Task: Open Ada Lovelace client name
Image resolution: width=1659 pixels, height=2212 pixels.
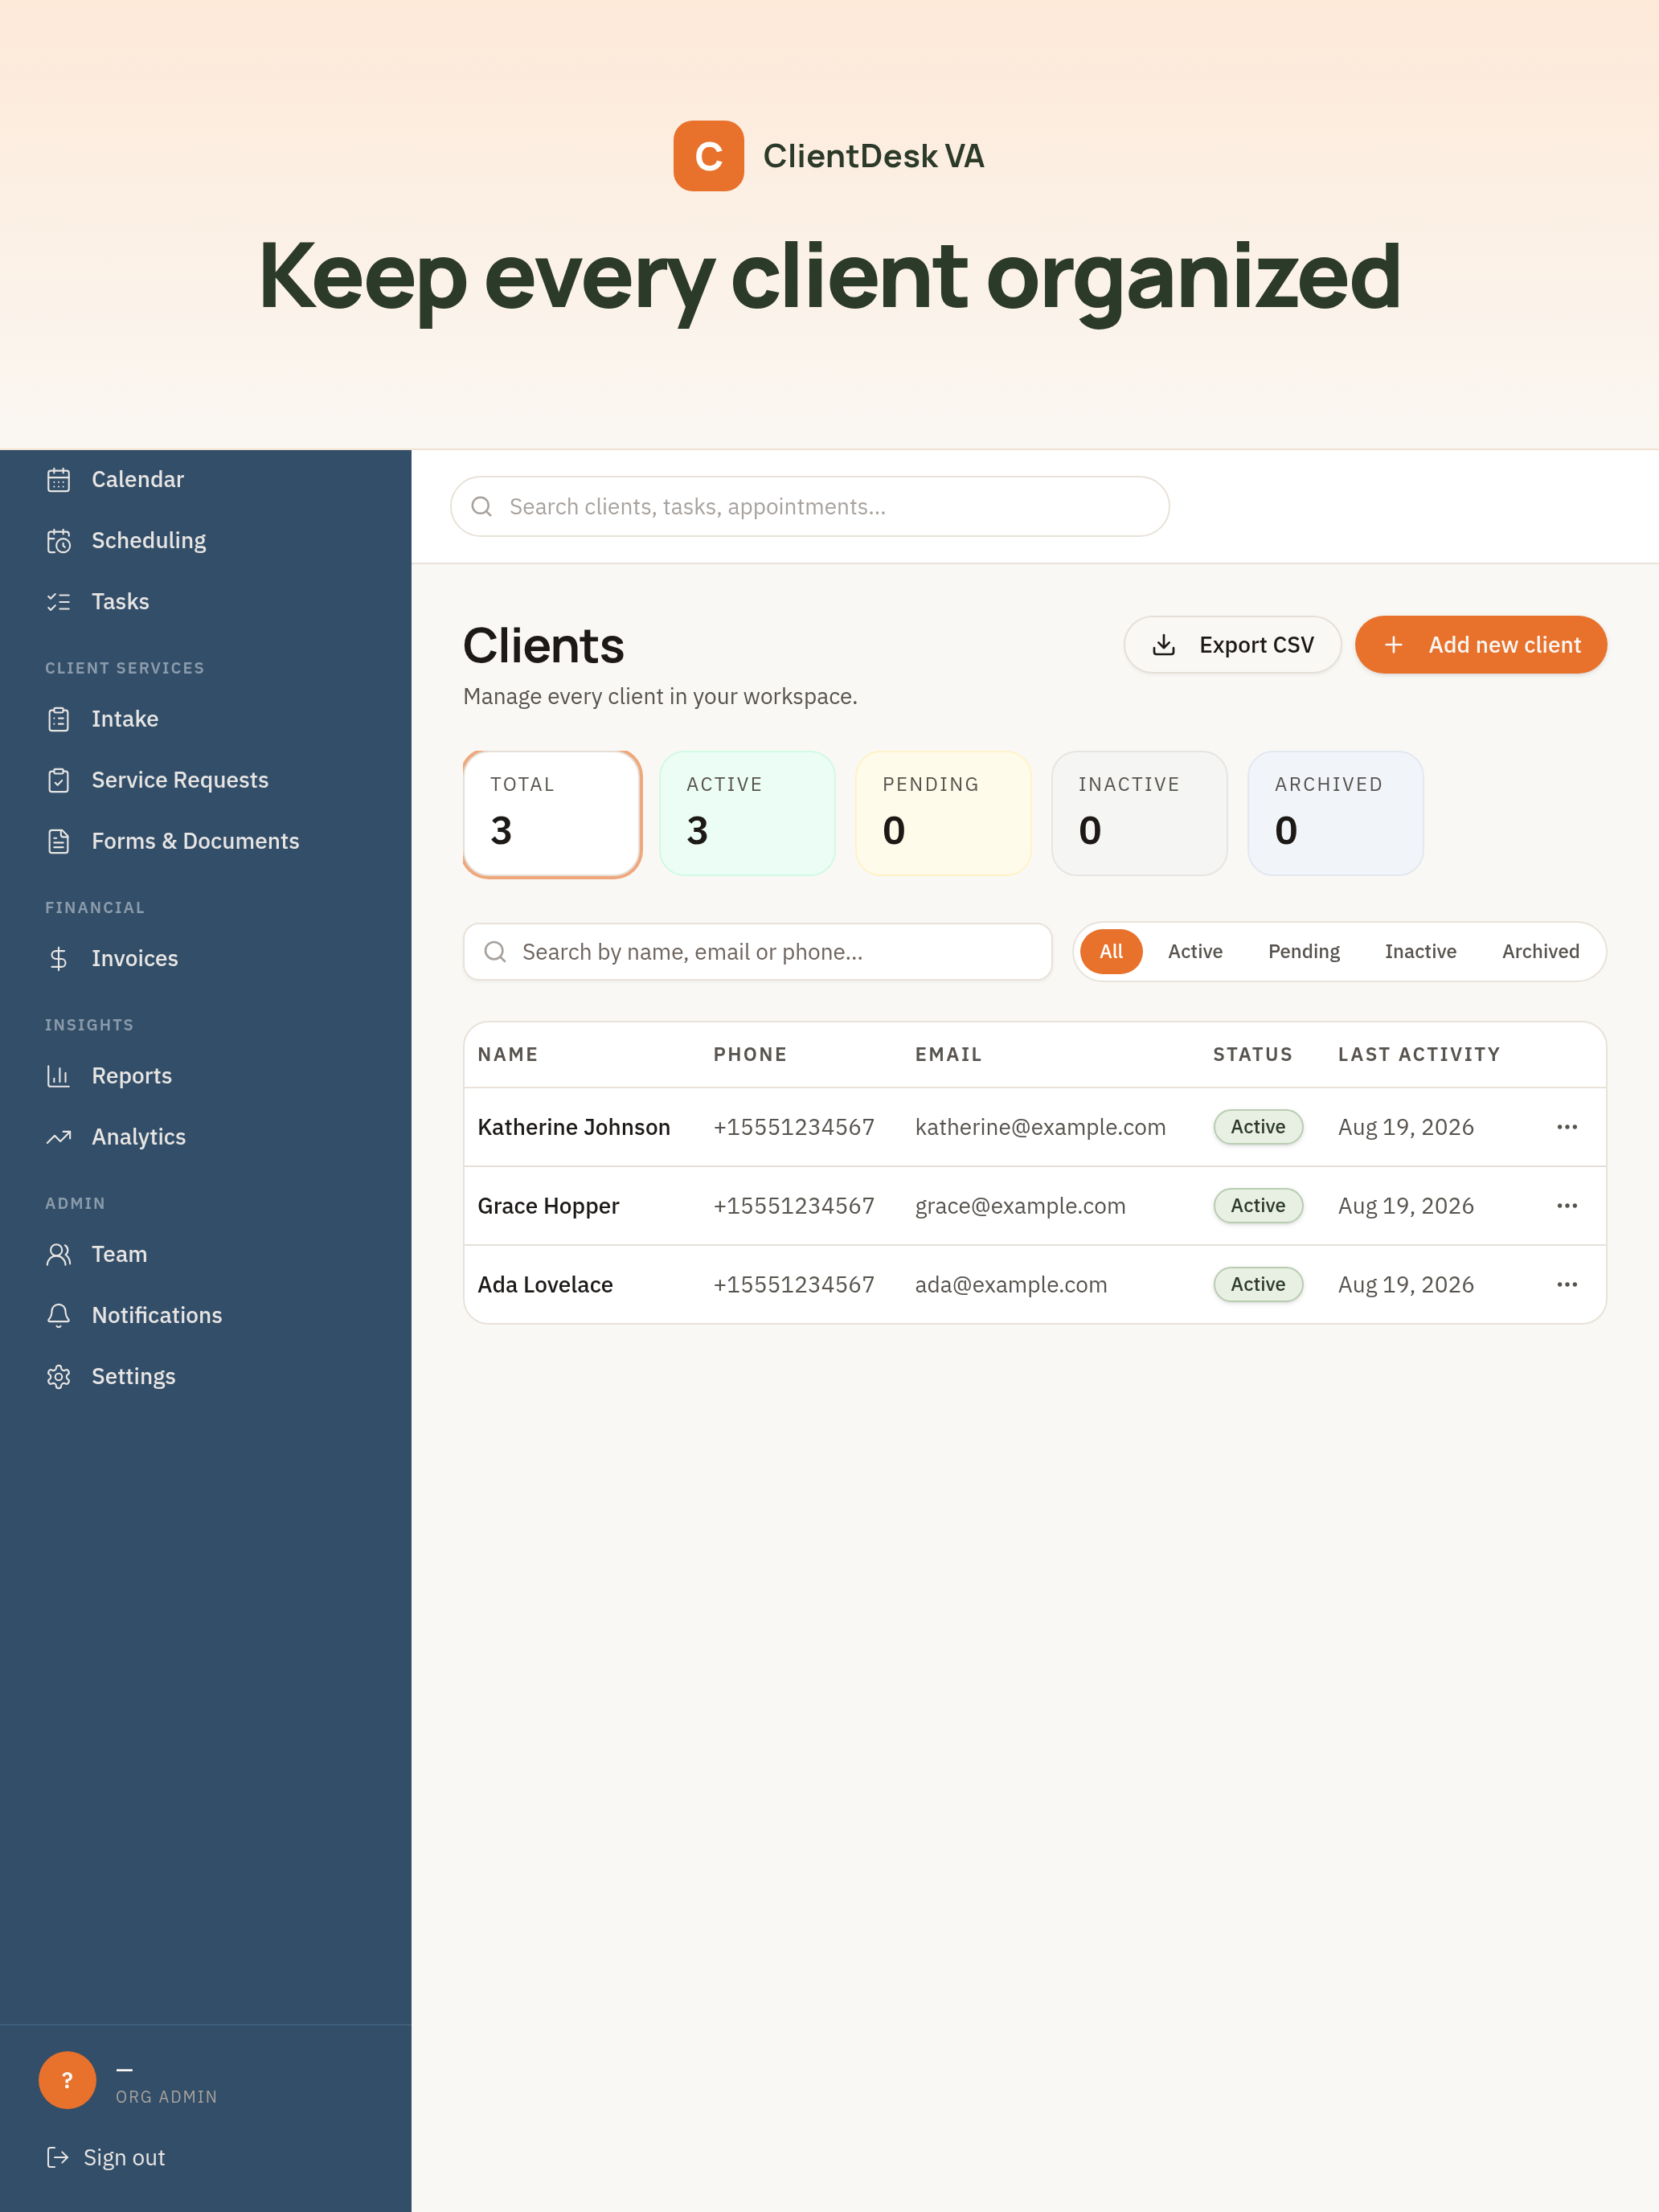Action: [x=545, y=1285]
